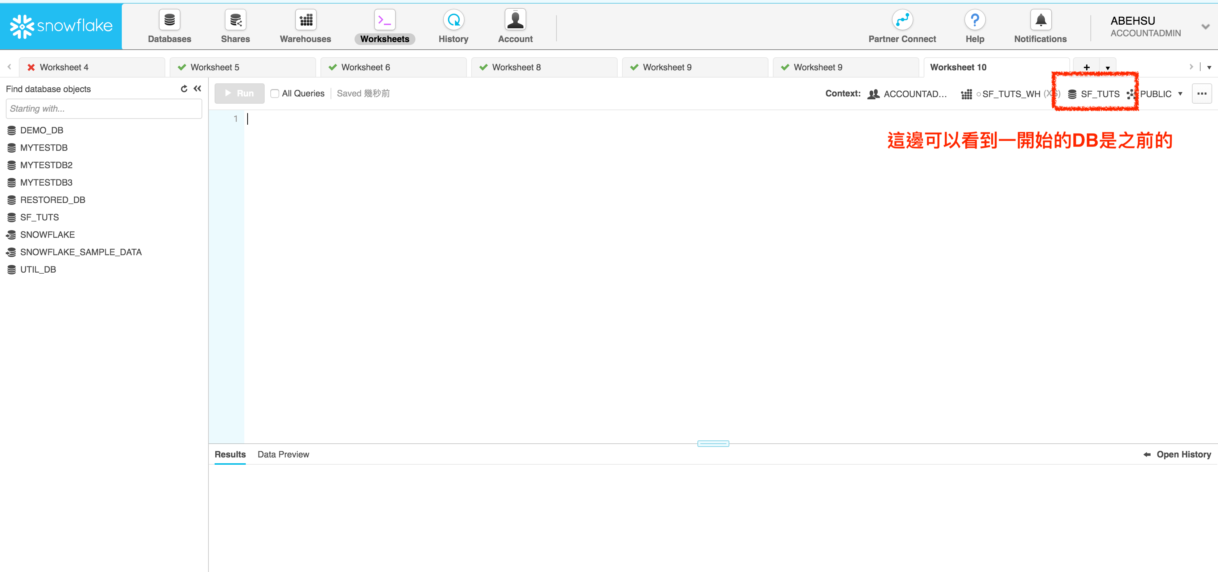Click SF_TUTS database in Context
Viewport: 1218px width, 572px height.
click(1100, 94)
